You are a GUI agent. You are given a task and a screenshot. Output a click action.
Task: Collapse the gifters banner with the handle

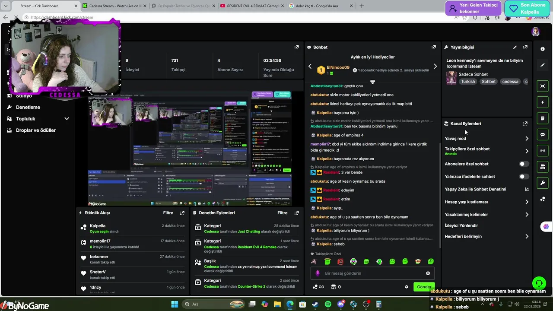[372, 82]
